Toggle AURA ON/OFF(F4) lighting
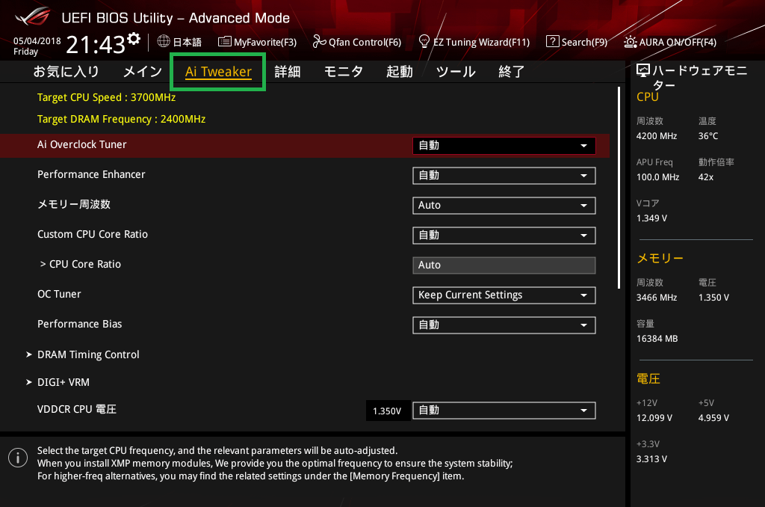765x507 pixels. (x=631, y=42)
